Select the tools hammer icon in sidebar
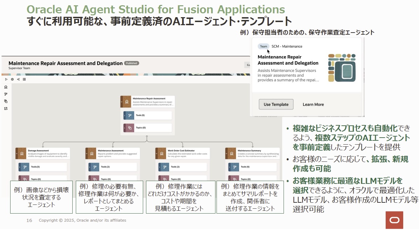 pos(6,94)
